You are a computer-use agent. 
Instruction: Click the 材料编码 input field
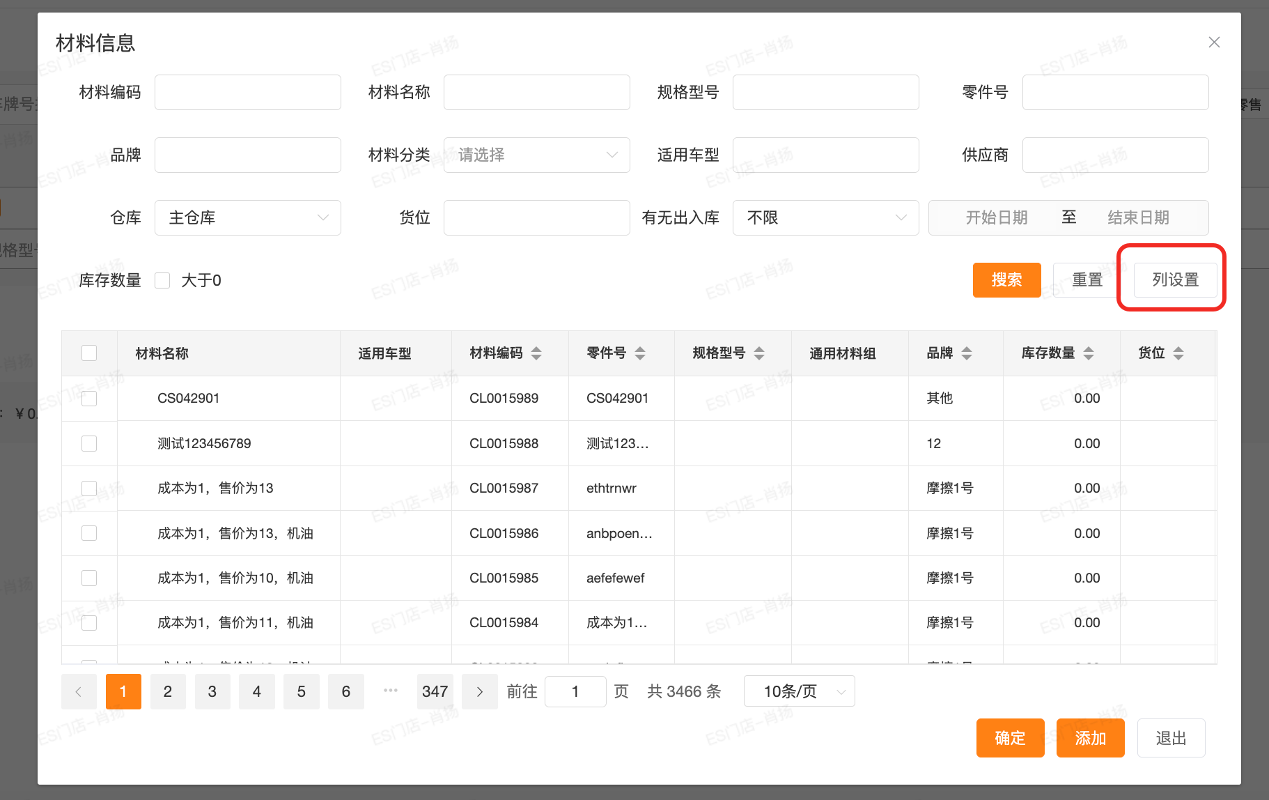pyautogui.click(x=247, y=92)
